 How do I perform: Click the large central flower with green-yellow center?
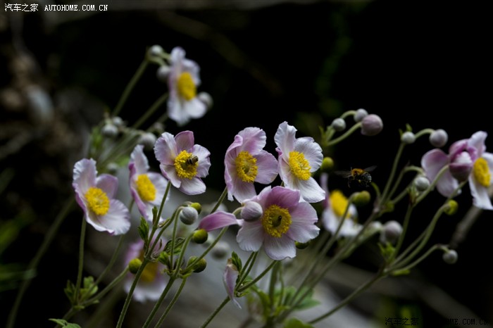[x=277, y=222]
